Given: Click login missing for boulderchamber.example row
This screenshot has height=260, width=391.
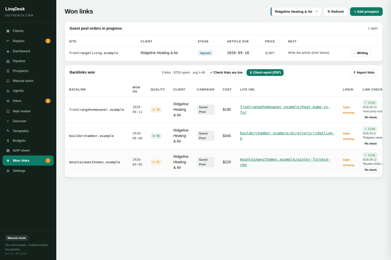Looking at the screenshot, I should click(x=349, y=136).
